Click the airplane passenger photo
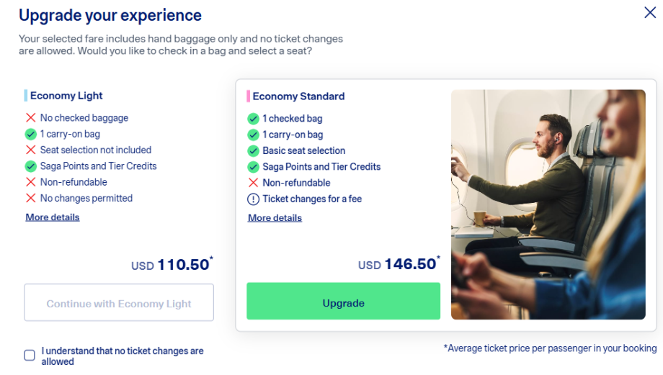663x375 pixels. [x=548, y=204]
